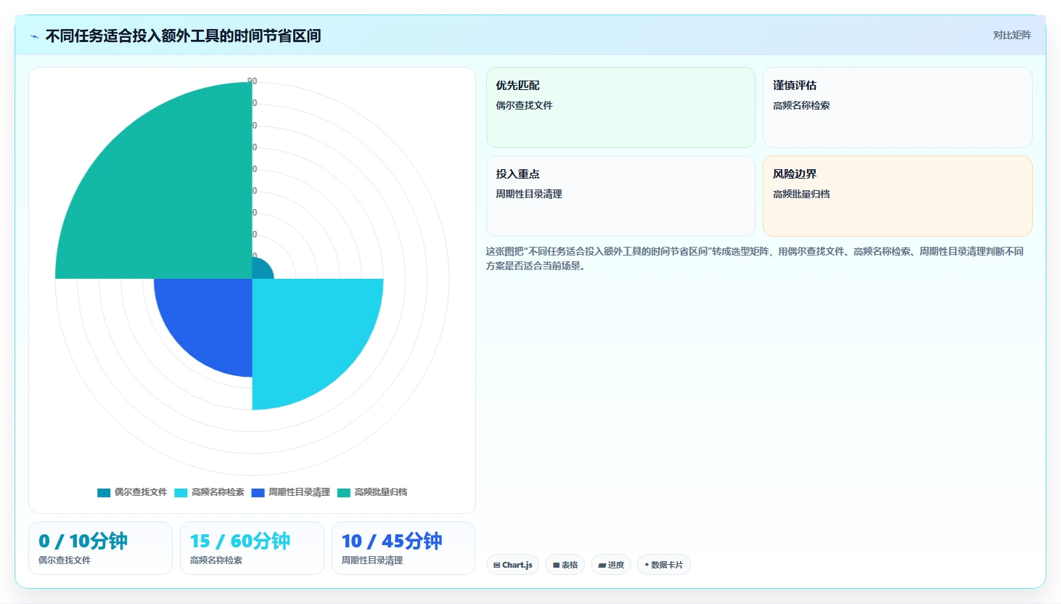1061x604 pixels.
Task: Select the 0 / 10分钟 stat card
Action: pos(100,548)
